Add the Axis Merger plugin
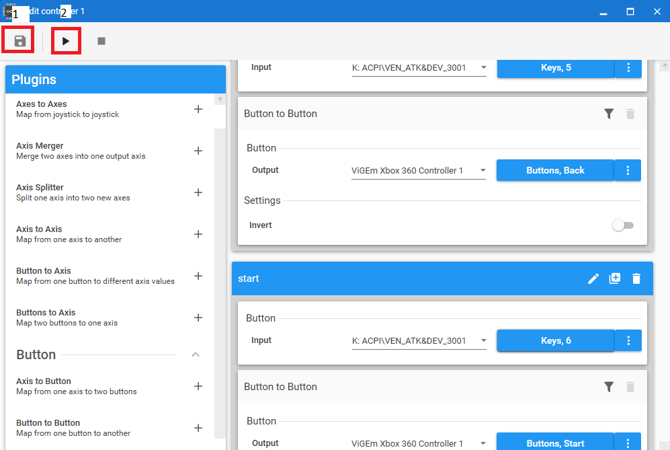This screenshot has height=450, width=670. [198, 151]
